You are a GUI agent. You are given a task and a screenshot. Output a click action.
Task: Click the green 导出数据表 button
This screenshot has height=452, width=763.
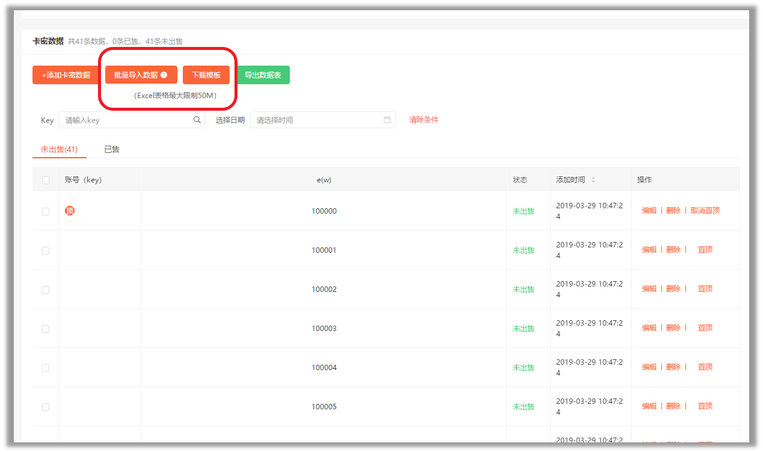263,75
